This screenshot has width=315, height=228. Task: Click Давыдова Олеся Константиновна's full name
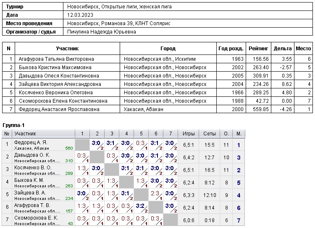tap(59, 76)
